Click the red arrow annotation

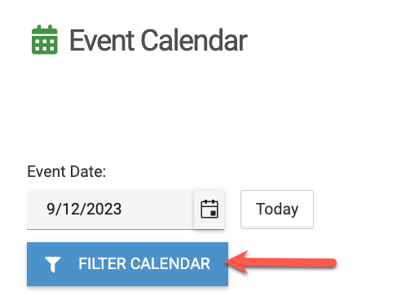(281, 263)
